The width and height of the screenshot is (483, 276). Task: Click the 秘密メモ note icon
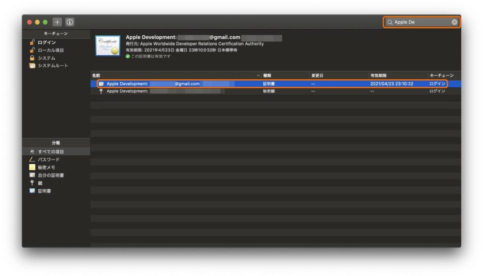(32, 167)
